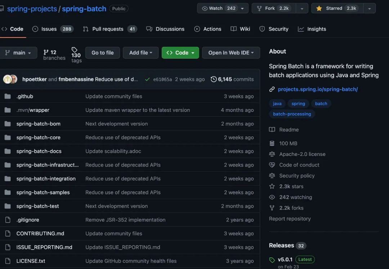Click the java topic tag

point(277,104)
